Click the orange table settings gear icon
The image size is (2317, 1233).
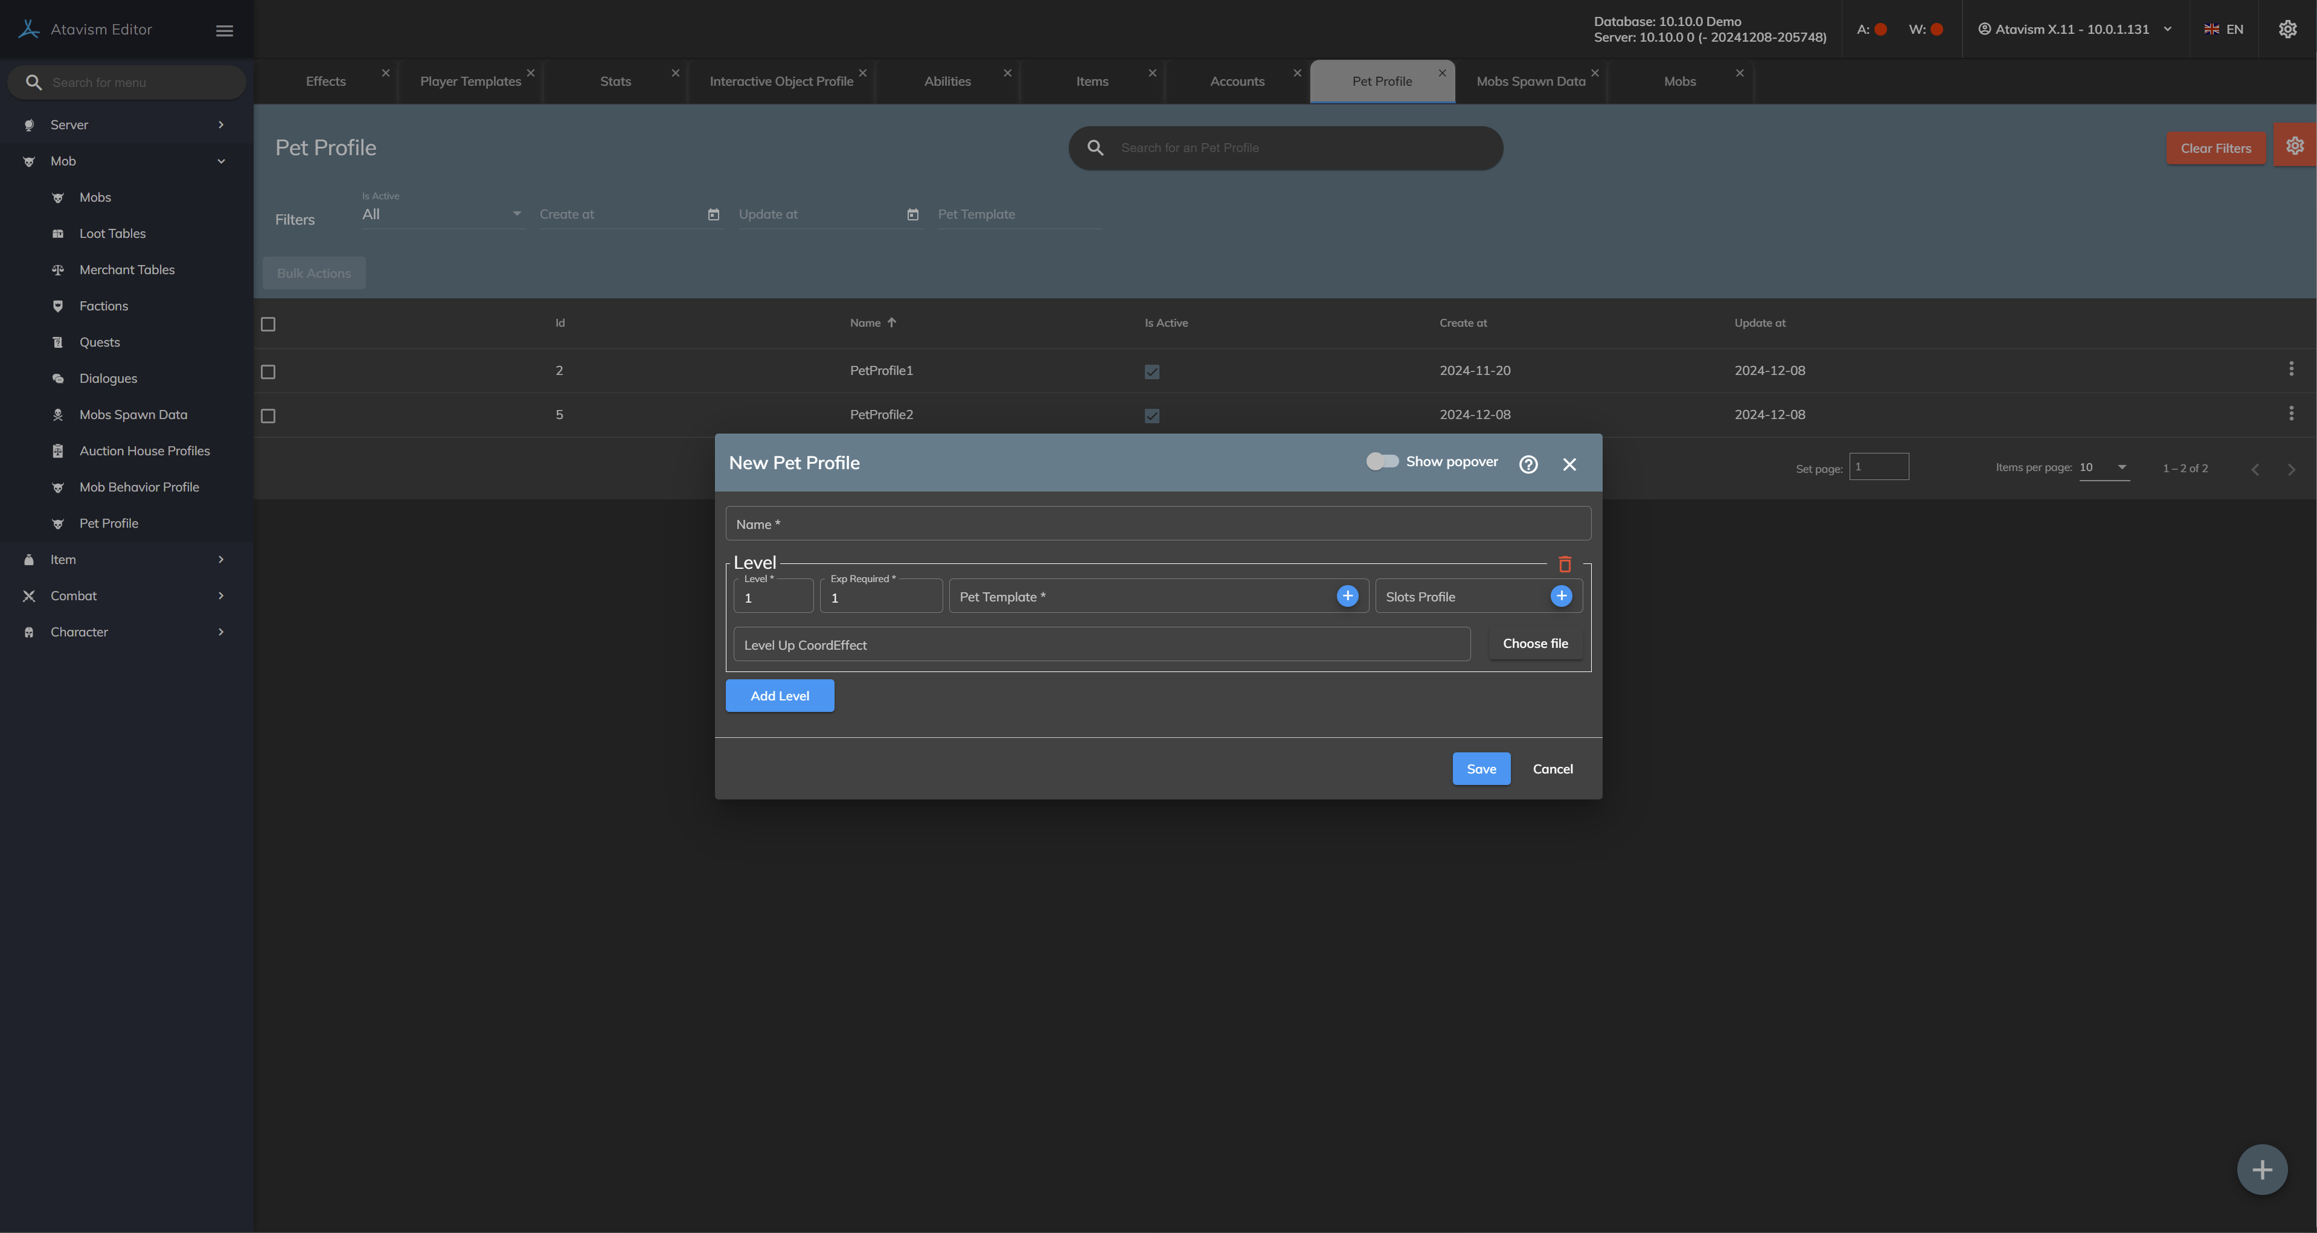[2295, 146]
